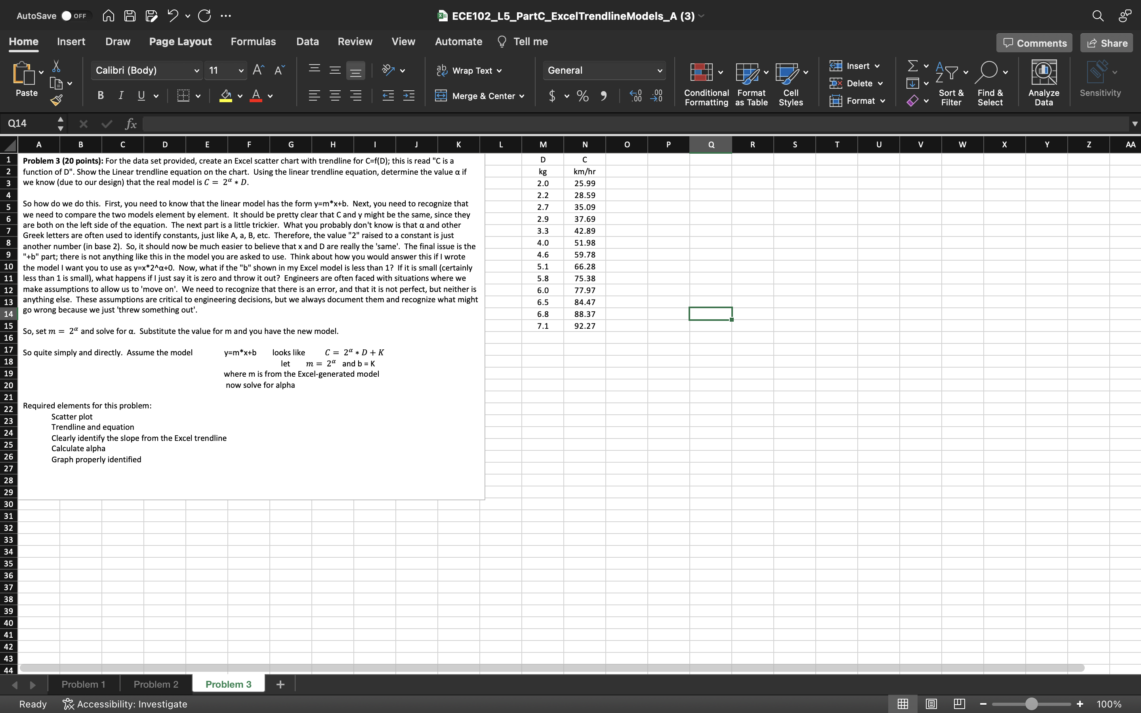The height and width of the screenshot is (713, 1141).
Task: Click the Sort & Filter icon
Action: 947,72
